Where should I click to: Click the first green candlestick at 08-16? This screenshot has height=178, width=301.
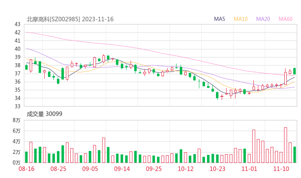coord(26,68)
